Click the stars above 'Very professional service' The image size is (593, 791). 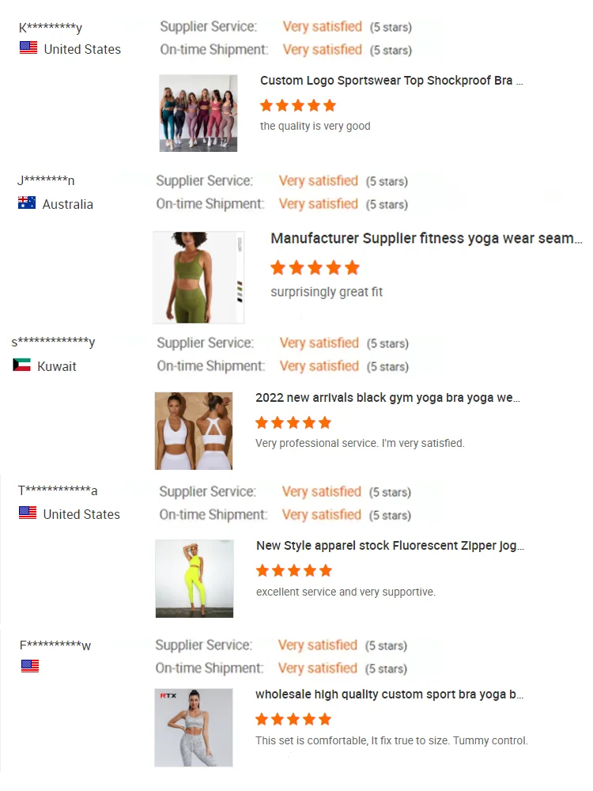293,422
